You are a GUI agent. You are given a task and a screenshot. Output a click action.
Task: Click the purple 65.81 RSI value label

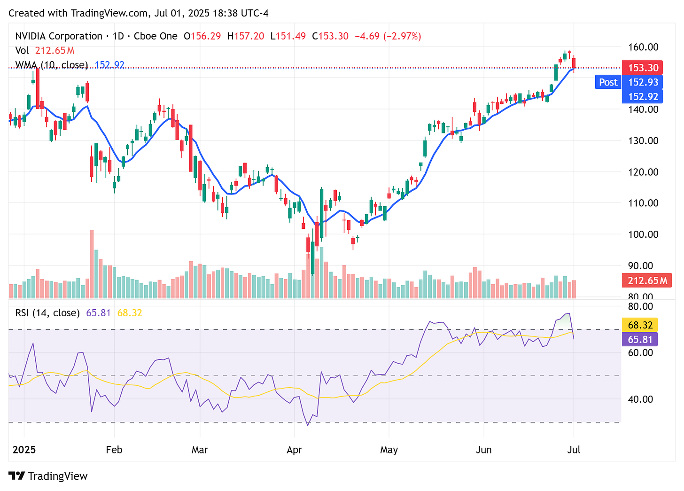coord(640,339)
